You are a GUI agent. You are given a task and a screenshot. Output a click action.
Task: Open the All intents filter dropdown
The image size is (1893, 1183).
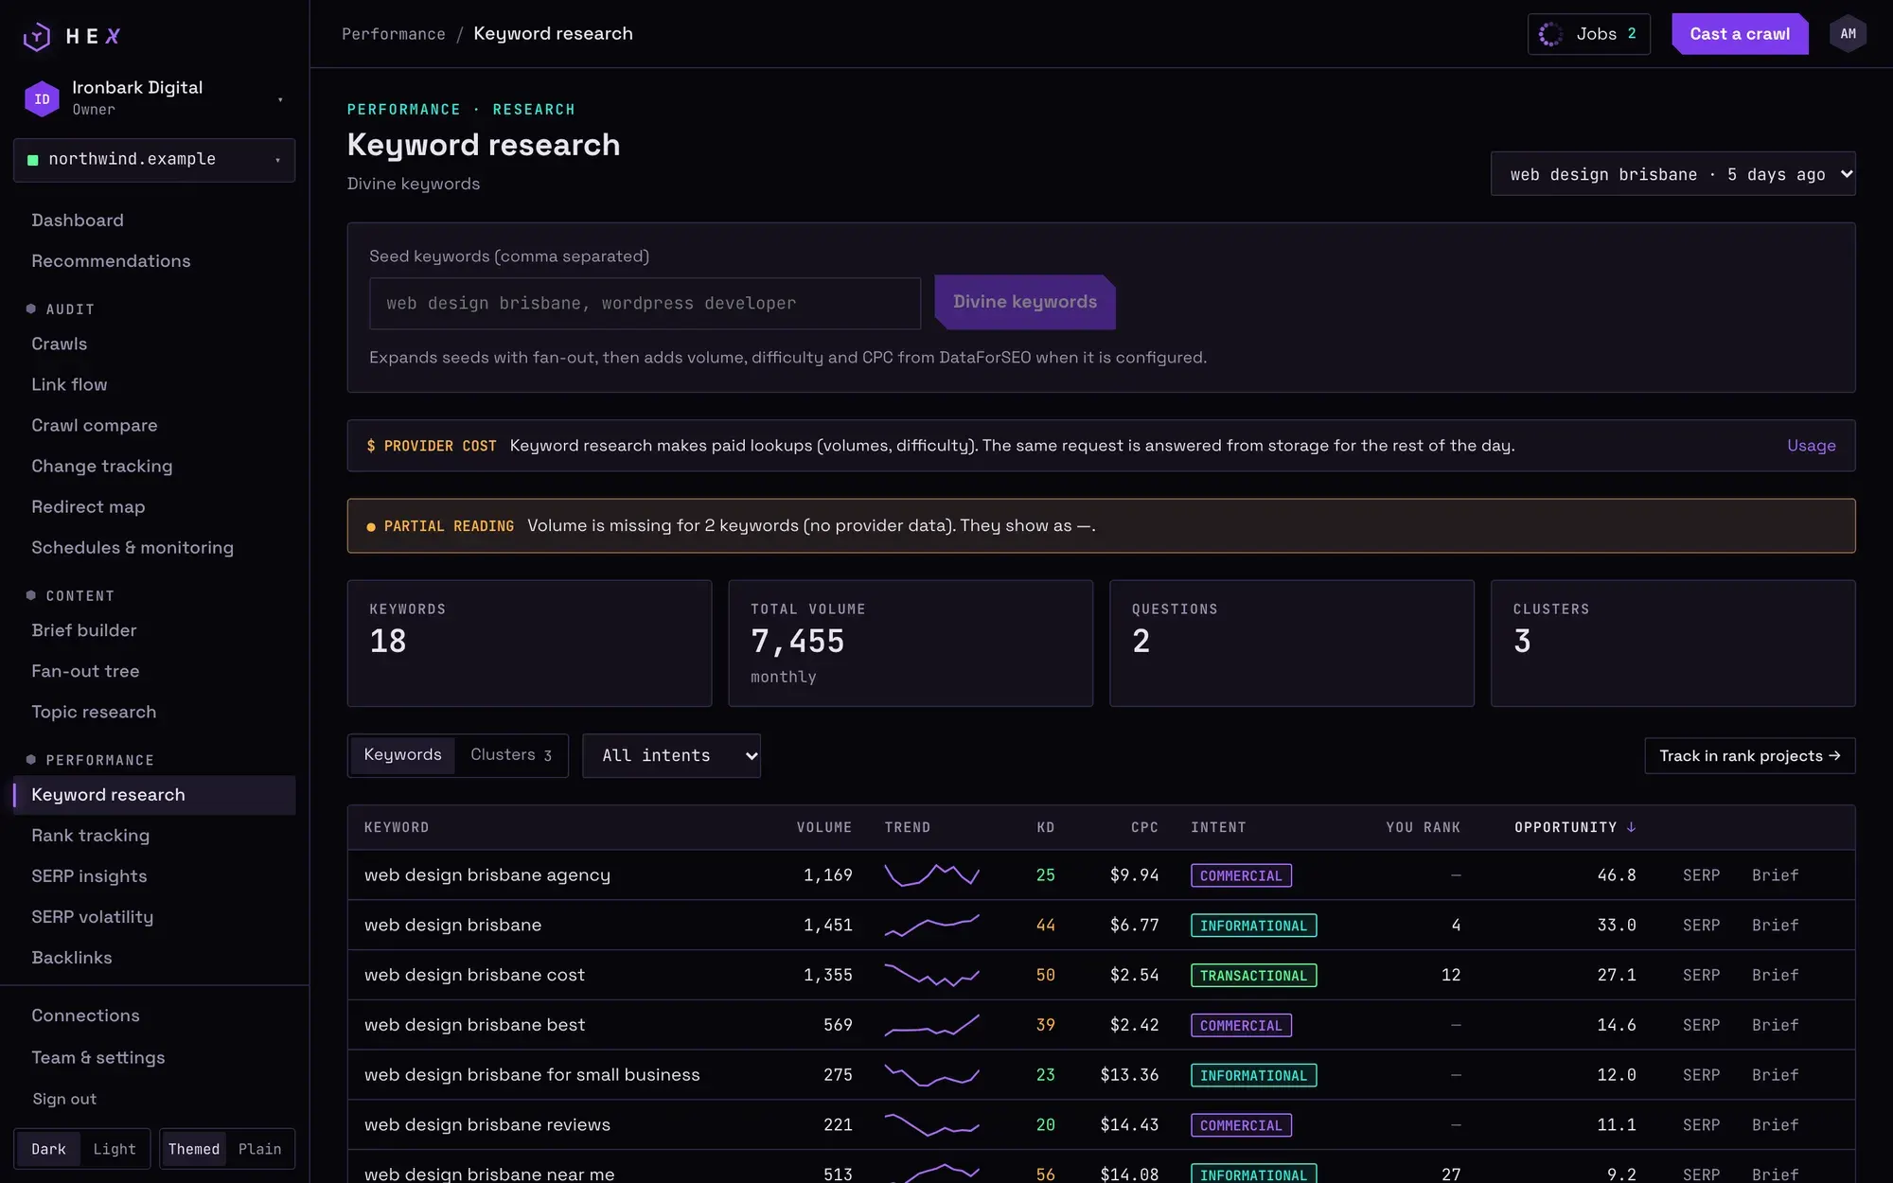pos(671,755)
